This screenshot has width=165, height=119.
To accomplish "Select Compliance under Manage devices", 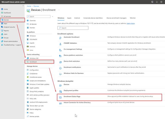I will (34, 73).
